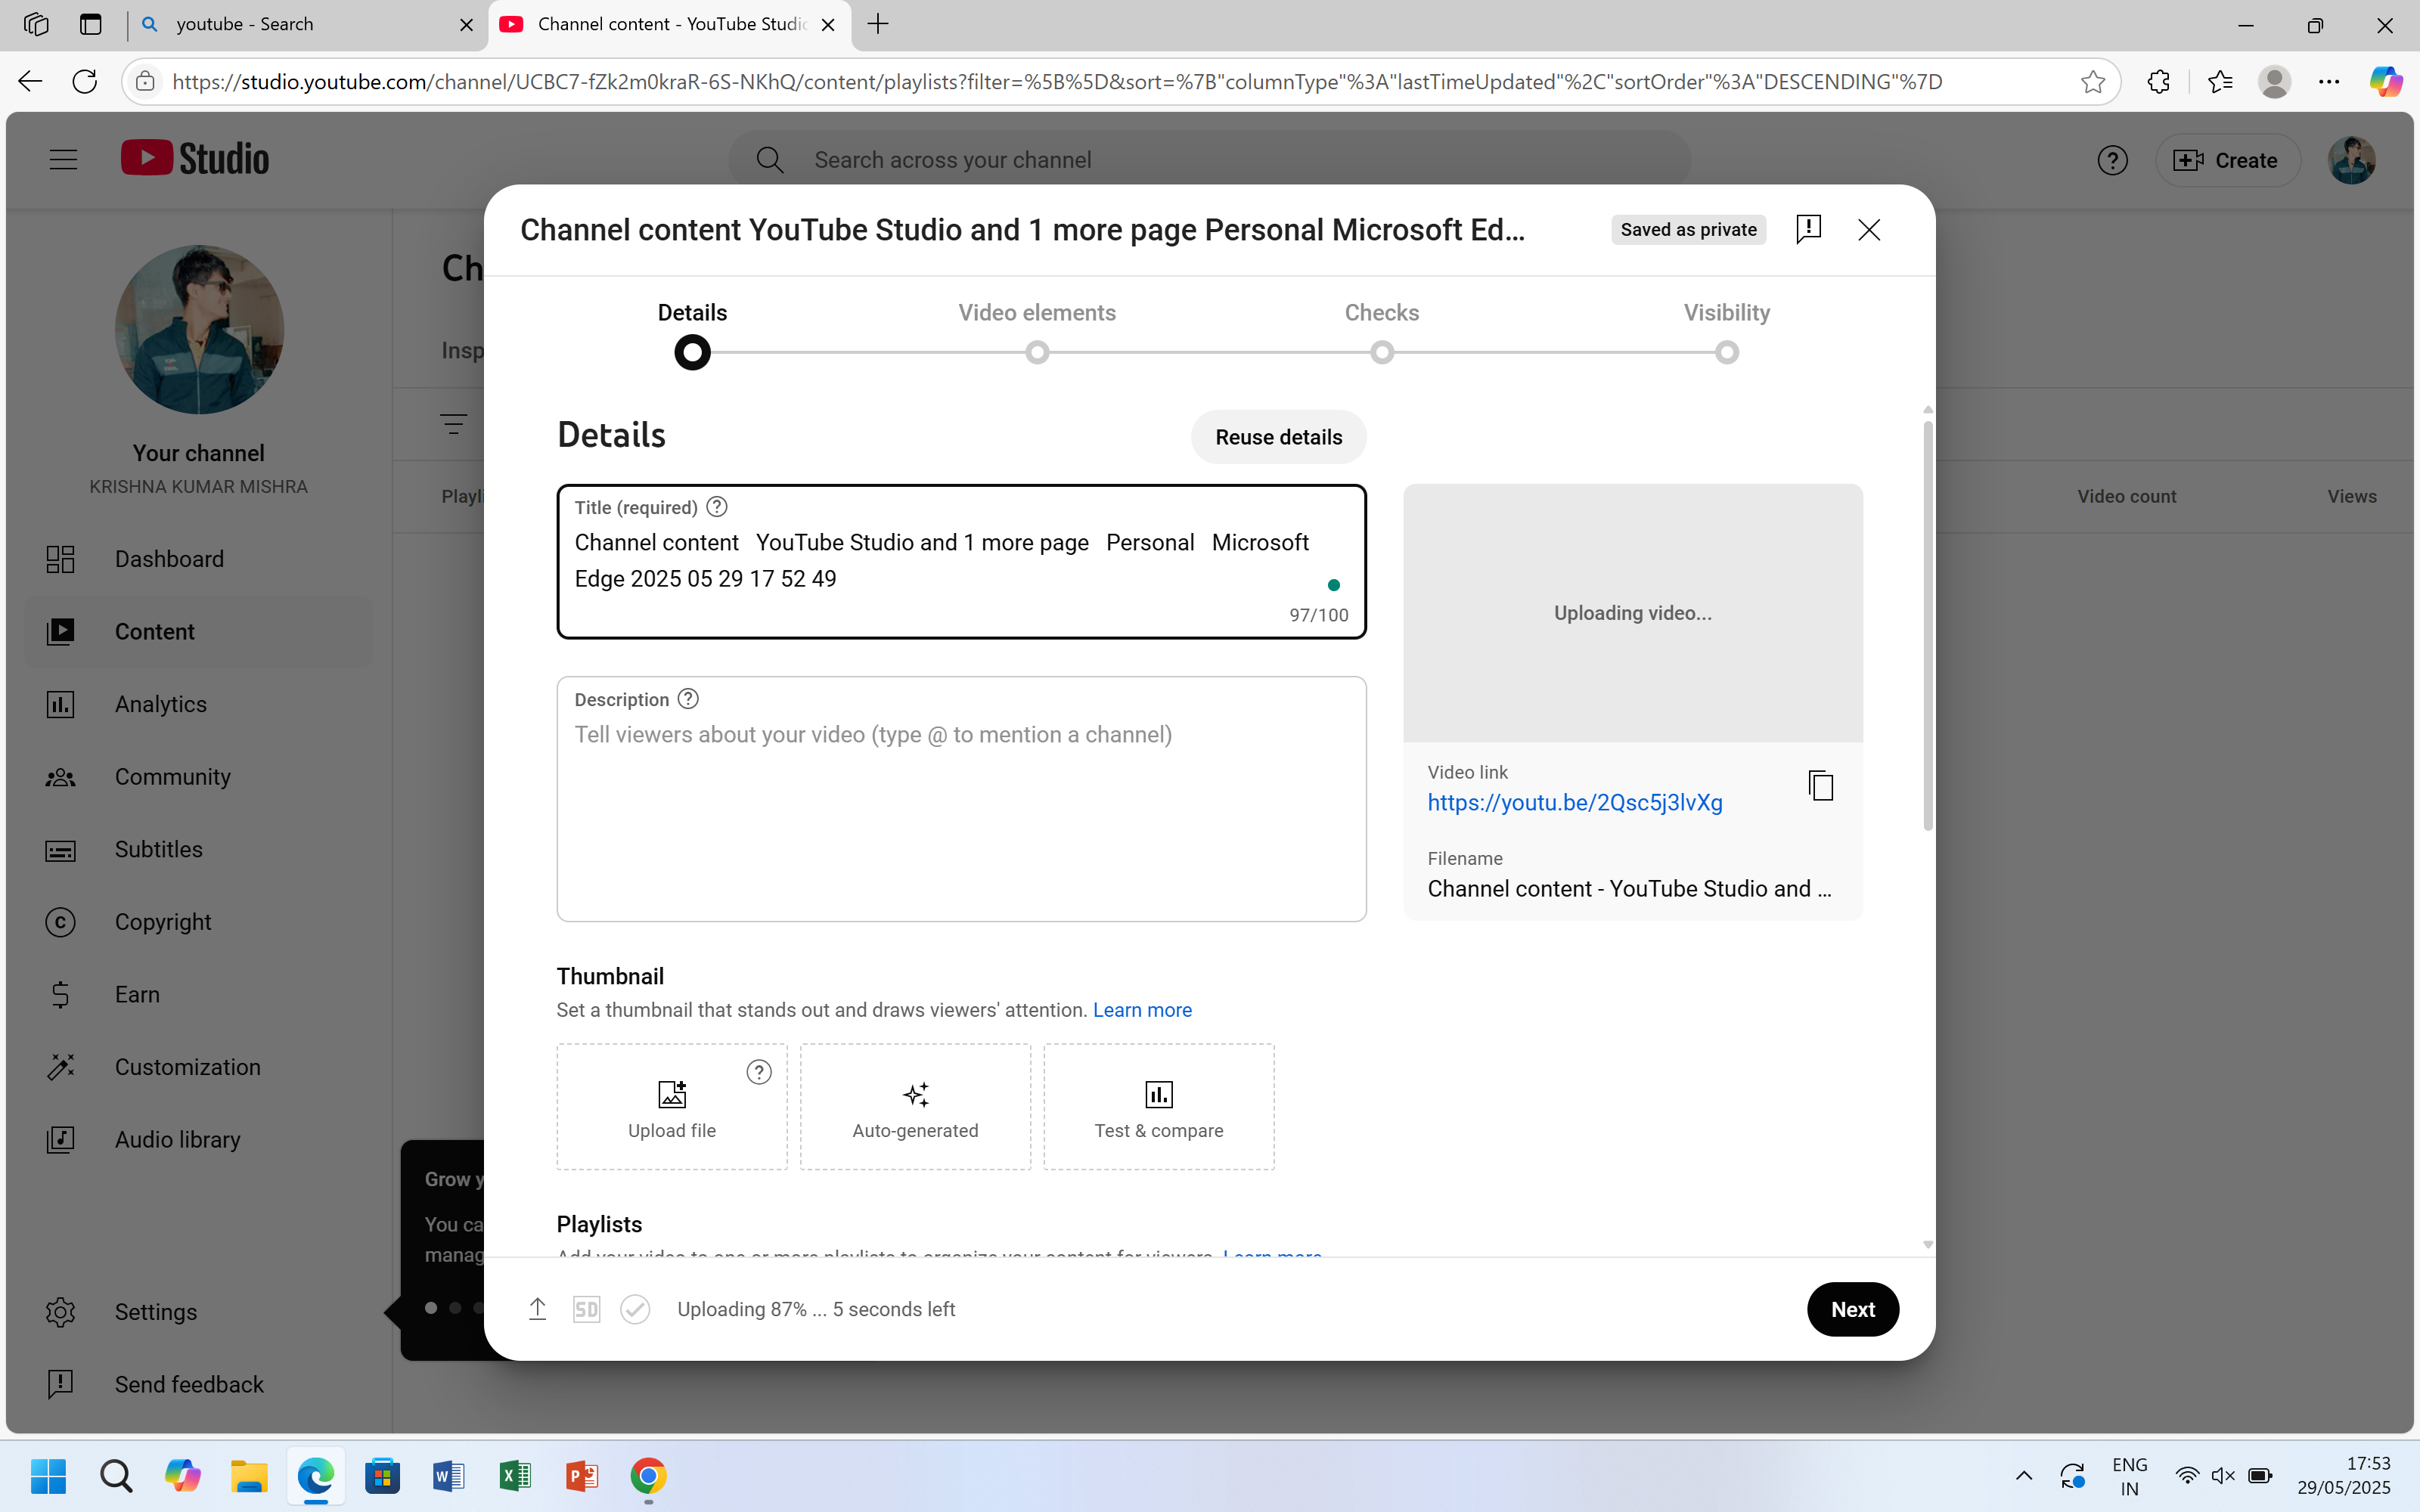Open the youtu.be video link
Image resolution: width=2420 pixels, height=1512 pixels.
tap(1574, 803)
